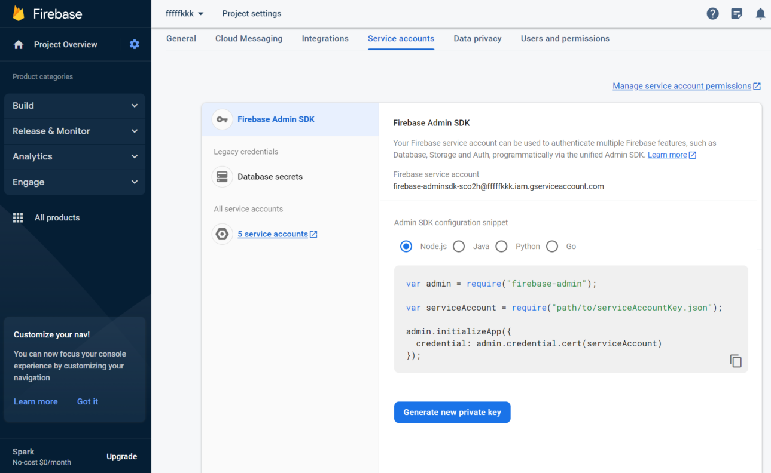Click the Firebase flame logo
The height and width of the screenshot is (473, 771).
(x=19, y=14)
